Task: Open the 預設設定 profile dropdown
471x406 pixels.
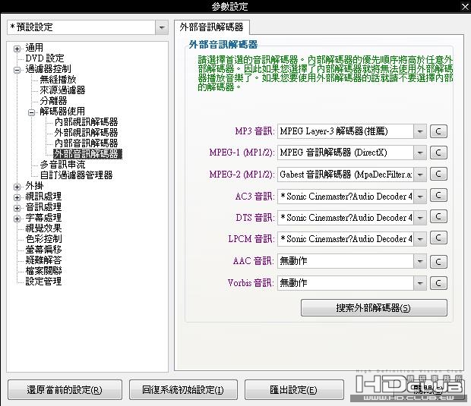Action: pyautogui.click(x=162, y=27)
